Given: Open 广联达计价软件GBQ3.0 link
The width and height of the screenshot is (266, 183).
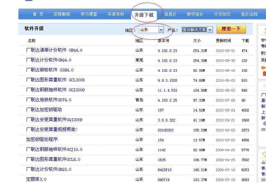Looking at the screenshot, I should pyautogui.click(x=49, y=169).
